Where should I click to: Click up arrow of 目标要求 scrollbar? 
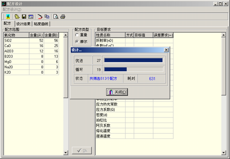click(224, 35)
